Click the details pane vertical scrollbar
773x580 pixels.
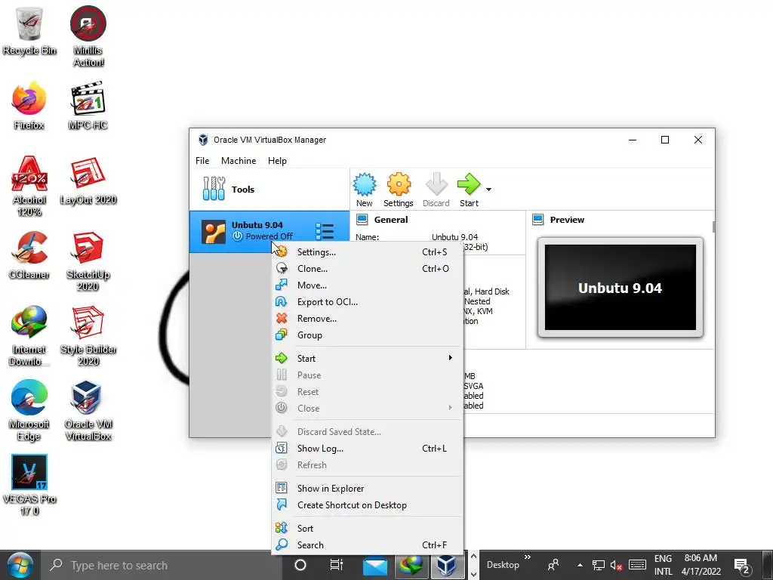tap(713, 227)
